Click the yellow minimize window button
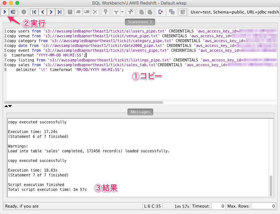The image size is (280, 214). point(11,3)
